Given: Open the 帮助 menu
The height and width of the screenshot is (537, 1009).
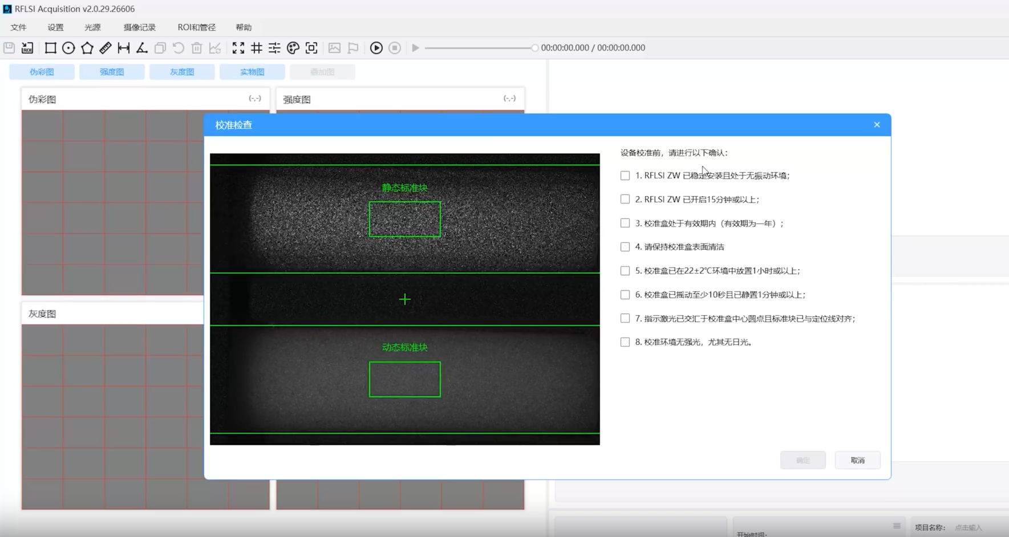Looking at the screenshot, I should tap(244, 27).
